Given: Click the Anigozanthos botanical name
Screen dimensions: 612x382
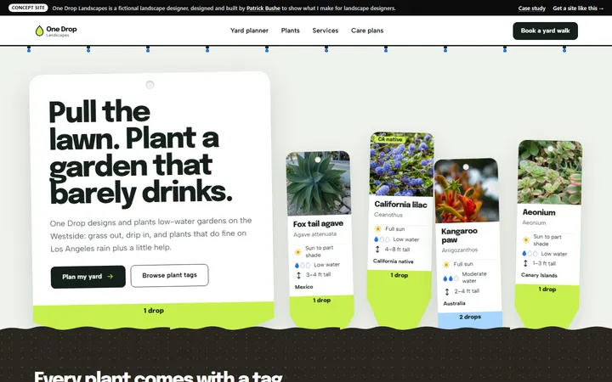Looking at the screenshot, I should coord(460,250).
